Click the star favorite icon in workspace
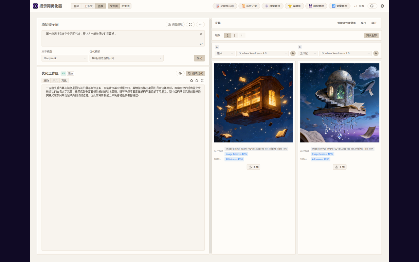The height and width of the screenshot is (262, 419). (x=191, y=81)
